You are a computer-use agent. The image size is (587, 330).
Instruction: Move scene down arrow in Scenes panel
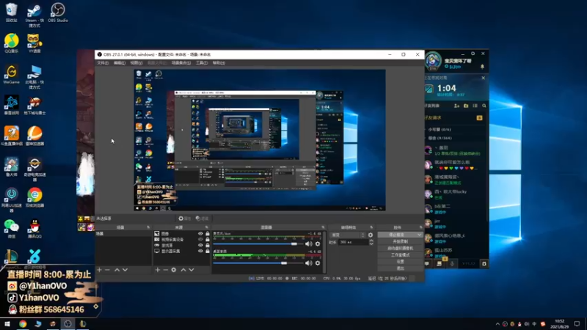coord(125,270)
